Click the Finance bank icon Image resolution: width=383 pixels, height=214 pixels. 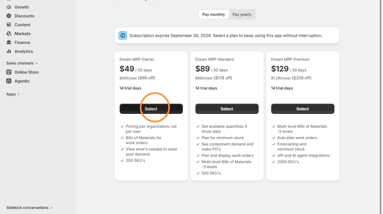(9, 42)
